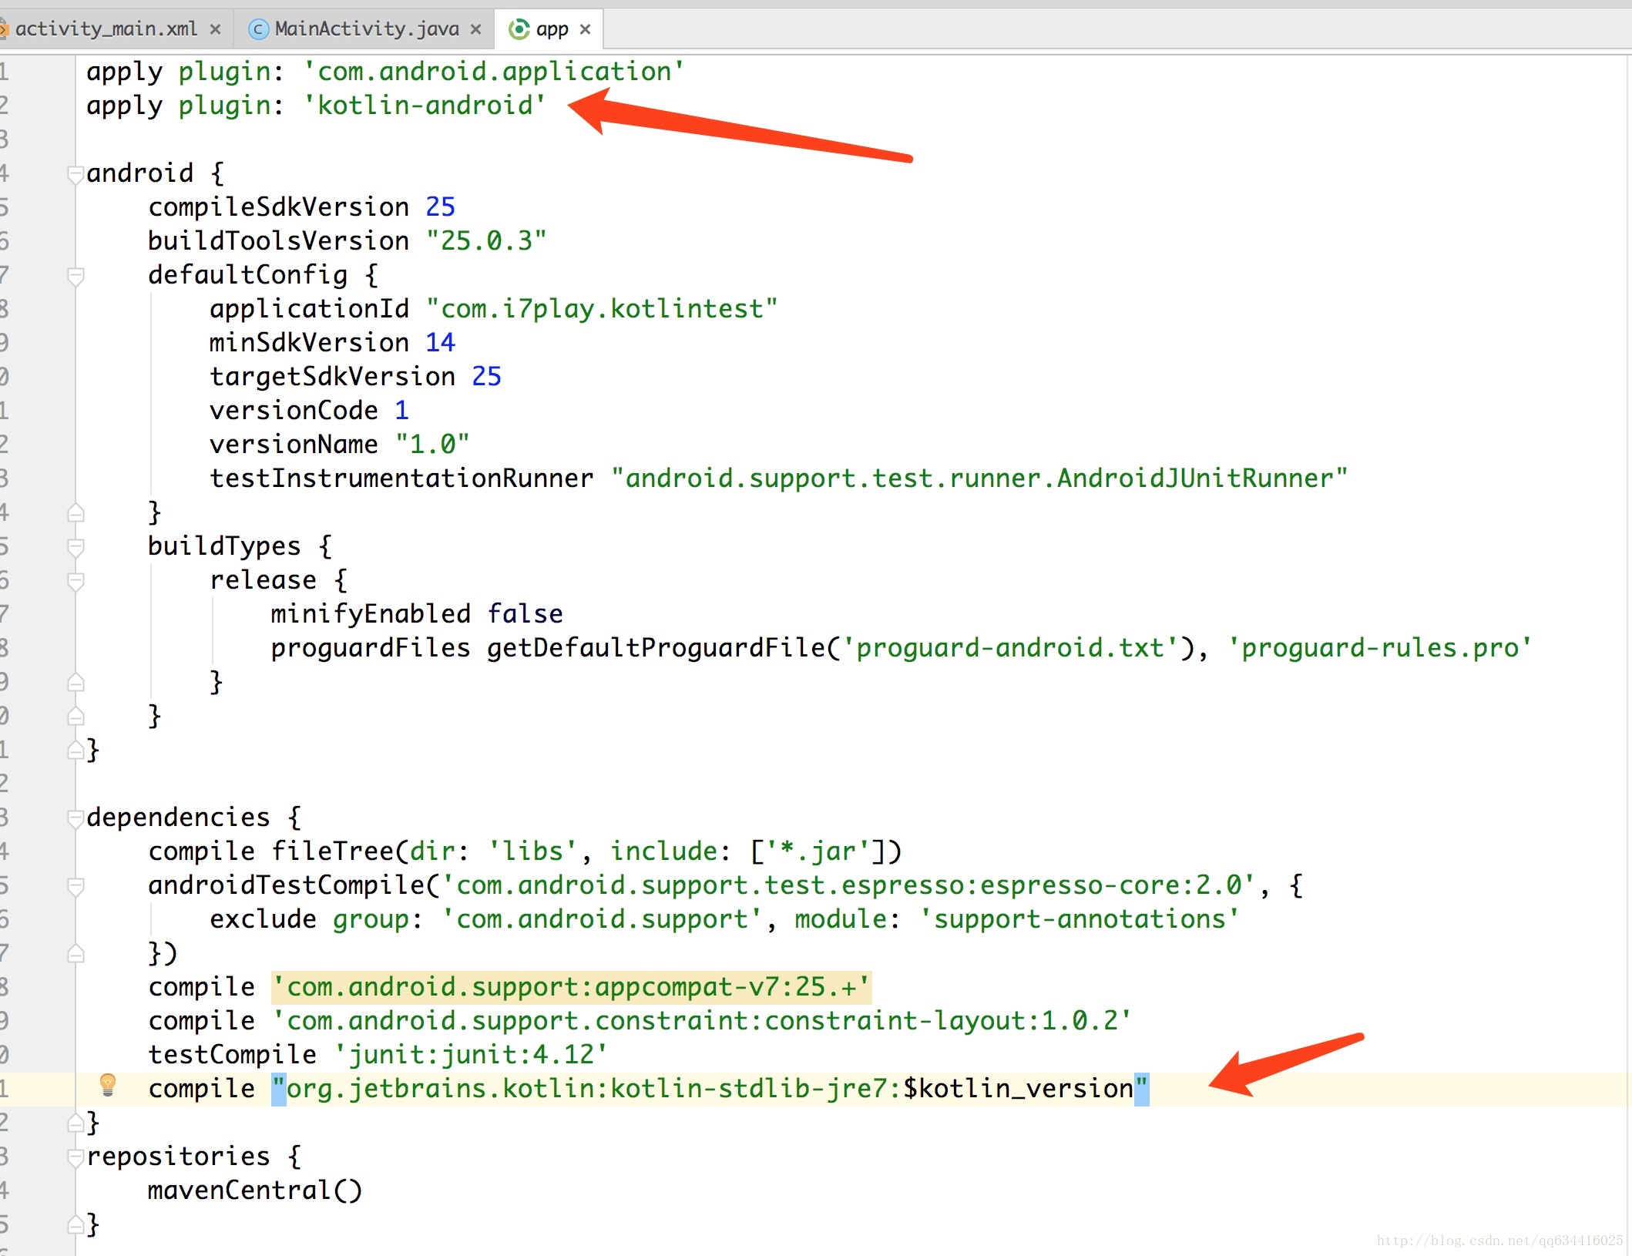Click the getDefaultProguardFile method name
The image size is (1632, 1256).
click(656, 648)
